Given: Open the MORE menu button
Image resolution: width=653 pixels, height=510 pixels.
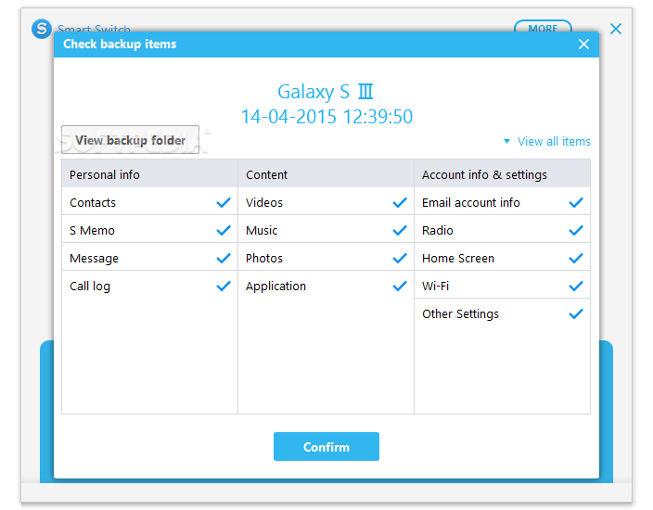Looking at the screenshot, I should tap(543, 26).
